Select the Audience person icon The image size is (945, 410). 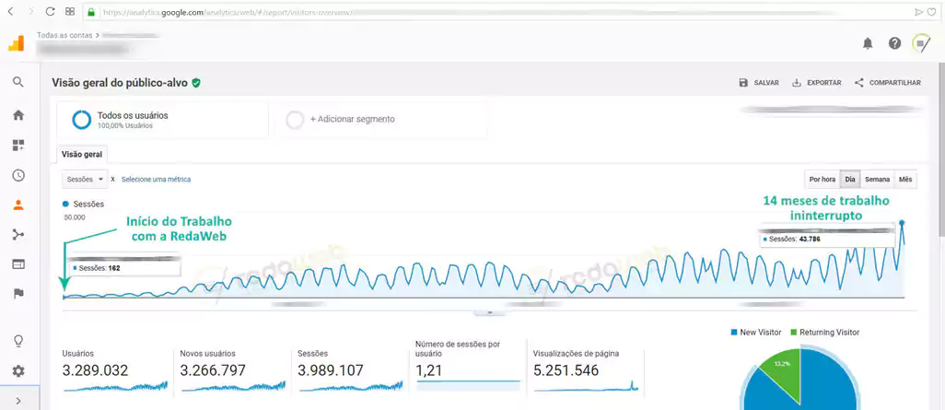pos(17,205)
